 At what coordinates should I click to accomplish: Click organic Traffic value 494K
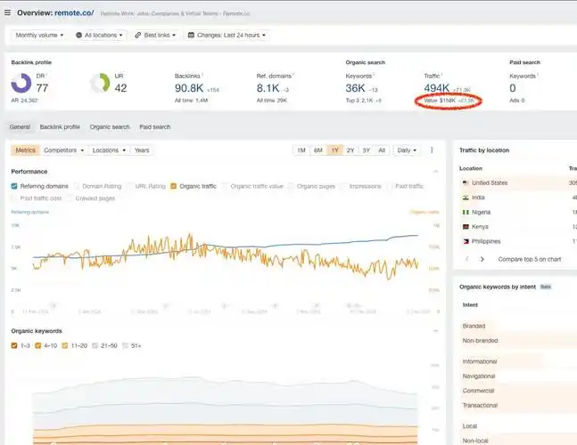[436, 88]
